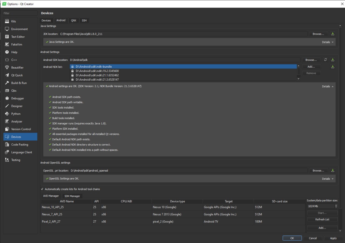Screen dimensions: 345x243
Task: Select NDK 21.3.6528147 in list
Action: tap(183, 79)
